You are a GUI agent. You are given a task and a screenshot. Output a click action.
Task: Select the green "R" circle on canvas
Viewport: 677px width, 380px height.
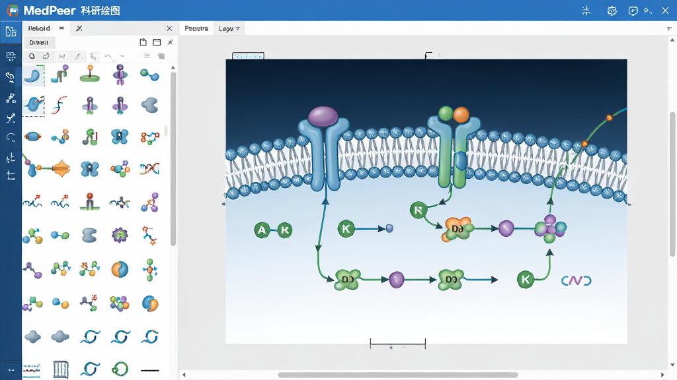point(418,210)
